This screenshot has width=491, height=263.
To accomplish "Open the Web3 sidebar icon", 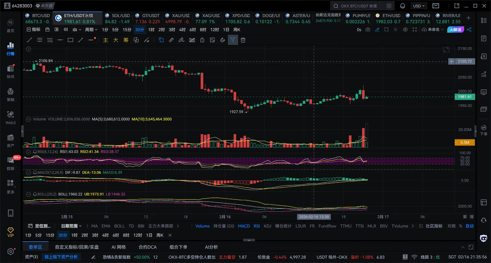I will (x=10, y=117).
